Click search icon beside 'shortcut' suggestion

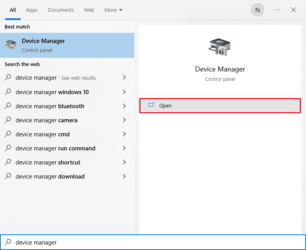(8, 162)
